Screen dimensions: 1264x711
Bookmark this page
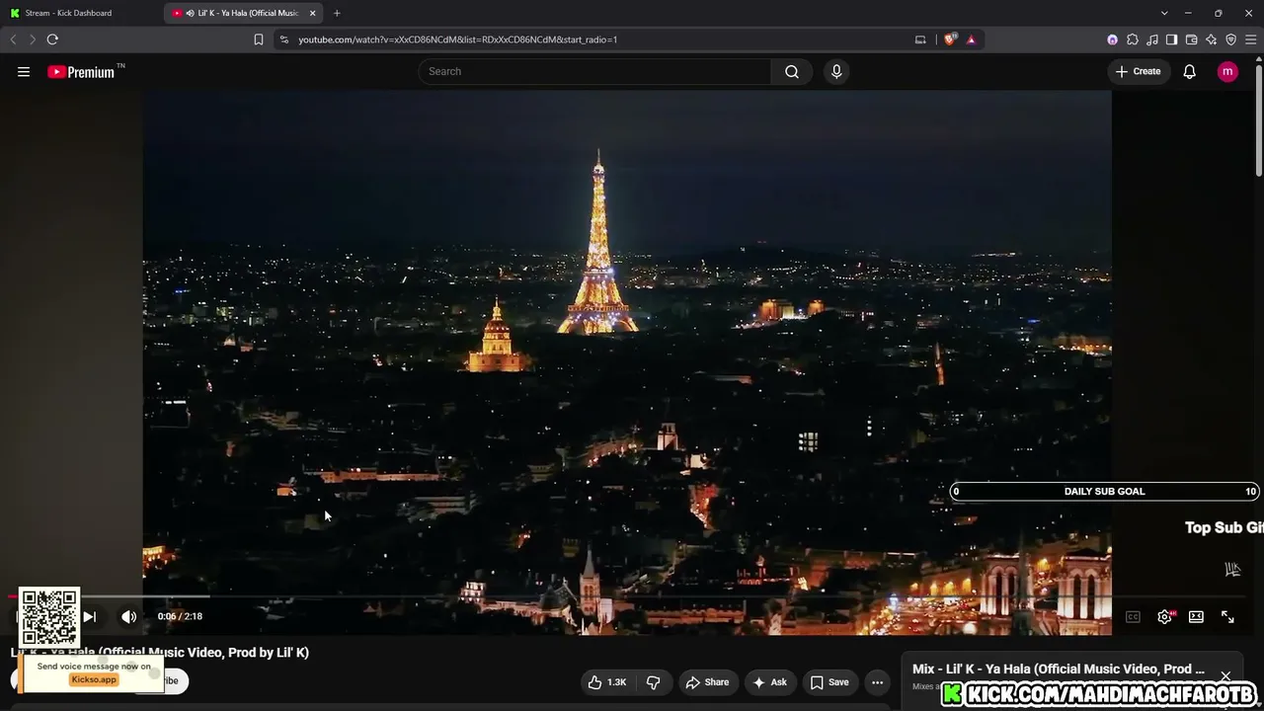click(x=258, y=39)
